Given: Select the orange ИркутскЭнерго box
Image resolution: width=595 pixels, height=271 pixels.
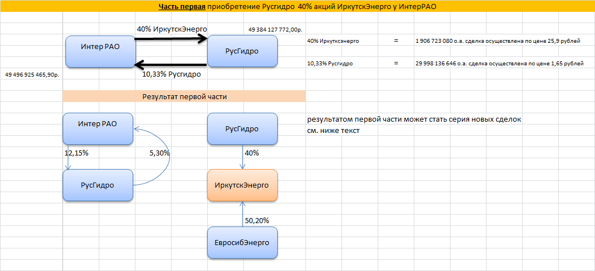Looking at the screenshot, I should coord(243,185).
